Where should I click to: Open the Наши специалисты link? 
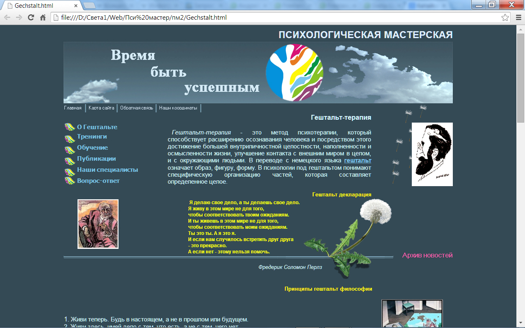107,170
